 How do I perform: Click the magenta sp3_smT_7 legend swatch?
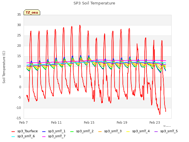(x=44, y=137)
